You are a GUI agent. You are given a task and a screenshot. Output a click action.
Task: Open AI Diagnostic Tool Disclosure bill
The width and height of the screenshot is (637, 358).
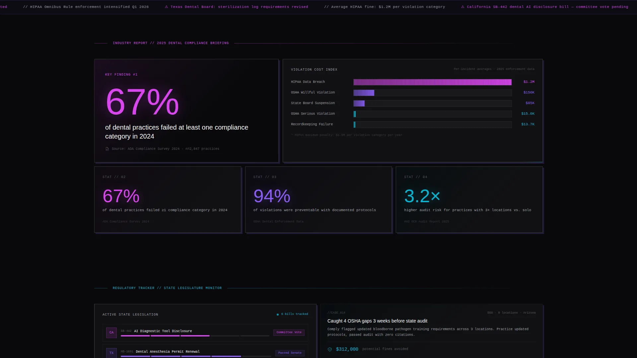point(163,331)
